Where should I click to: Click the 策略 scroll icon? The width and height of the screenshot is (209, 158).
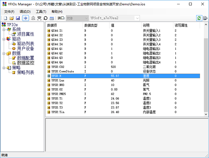9,68
